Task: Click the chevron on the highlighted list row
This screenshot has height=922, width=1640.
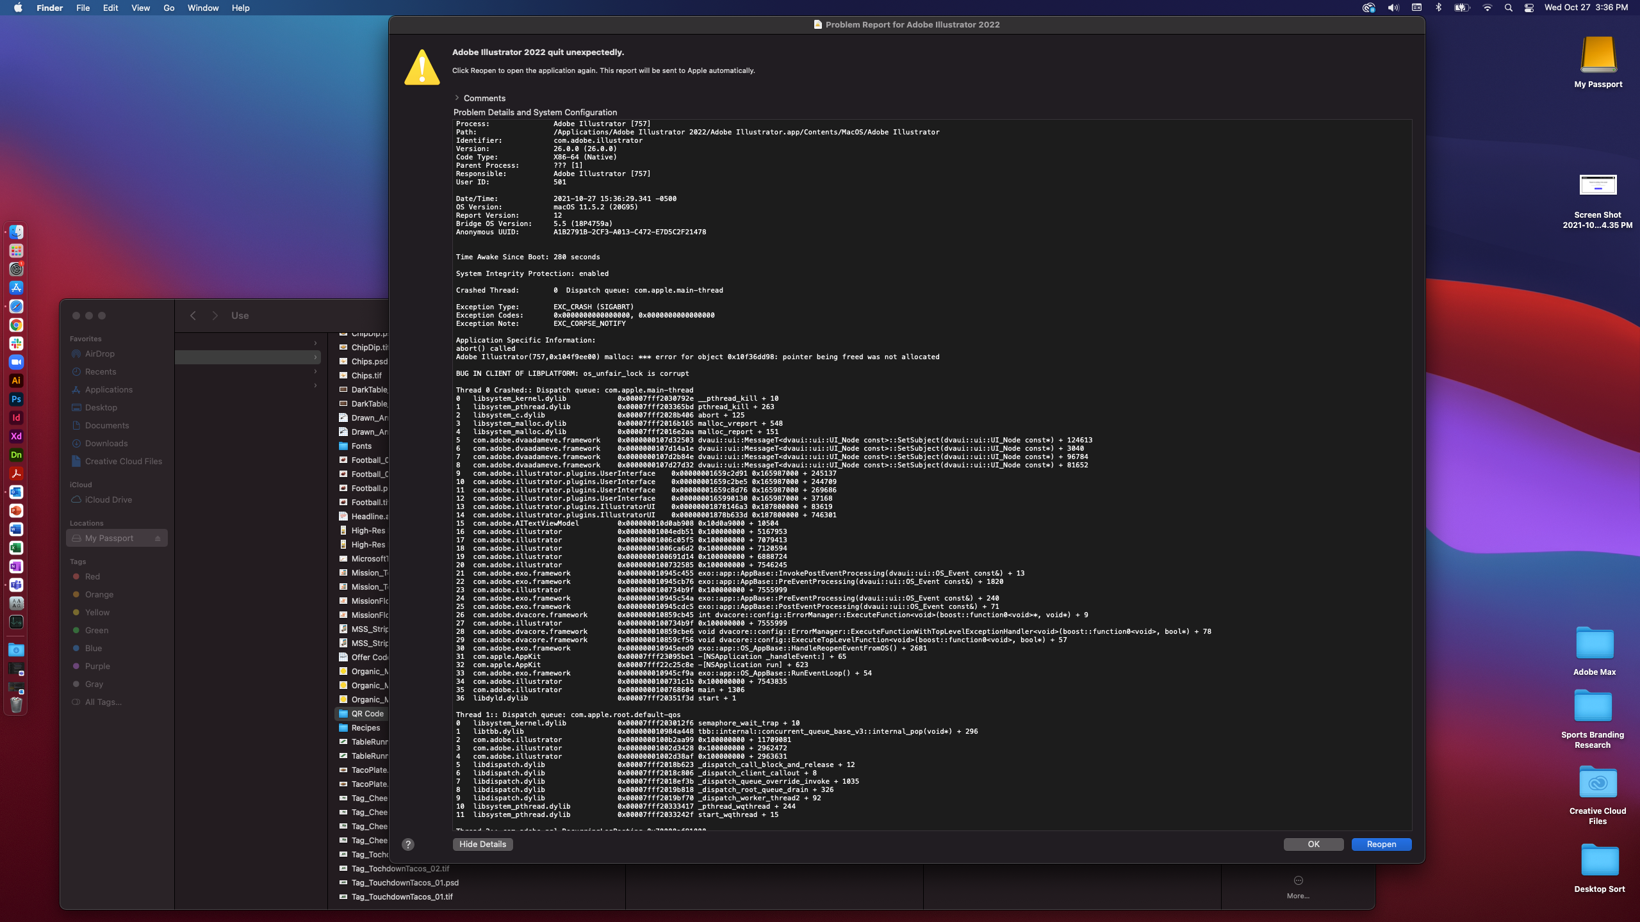Action: (x=315, y=357)
